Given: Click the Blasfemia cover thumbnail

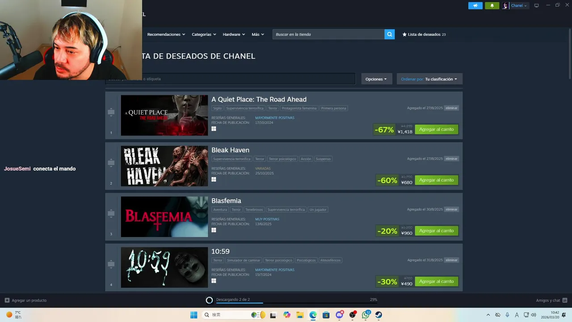Looking at the screenshot, I should [x=164, y=216].
